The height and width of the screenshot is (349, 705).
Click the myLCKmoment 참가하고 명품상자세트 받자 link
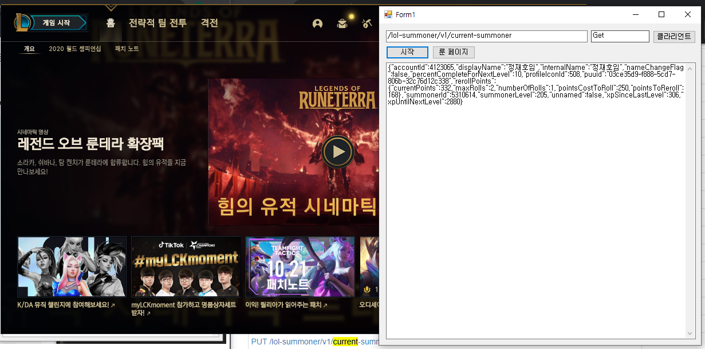click(x=184, y=309)
